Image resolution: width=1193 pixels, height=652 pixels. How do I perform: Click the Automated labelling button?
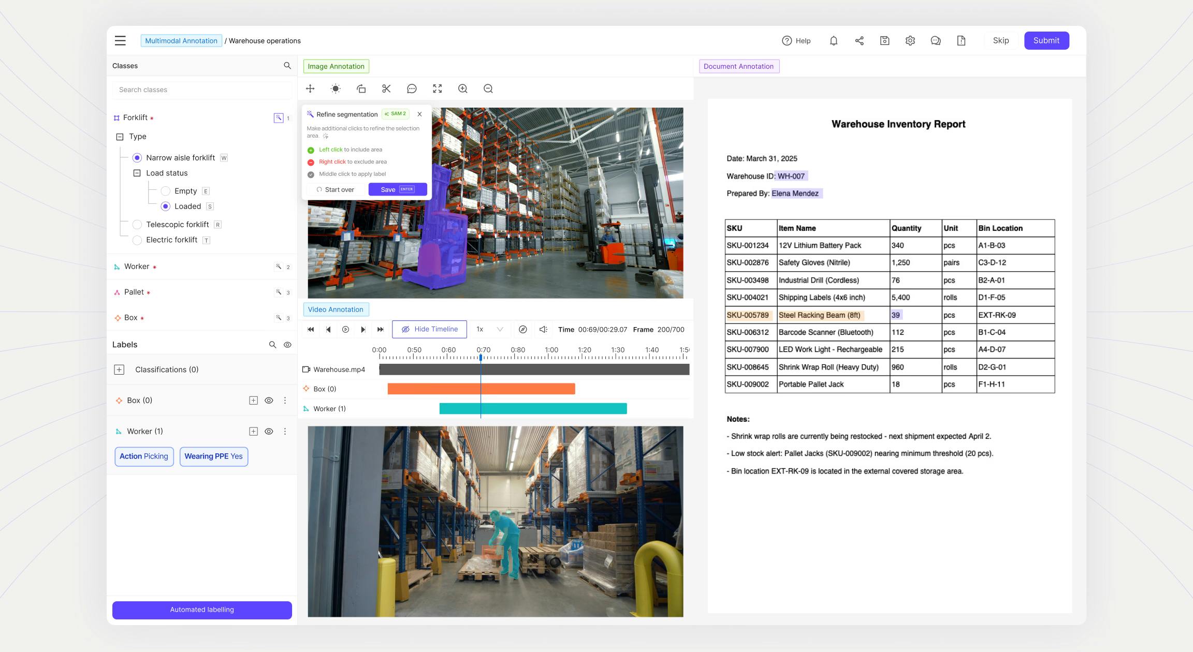pyautogui.click(x=201, y=610)
